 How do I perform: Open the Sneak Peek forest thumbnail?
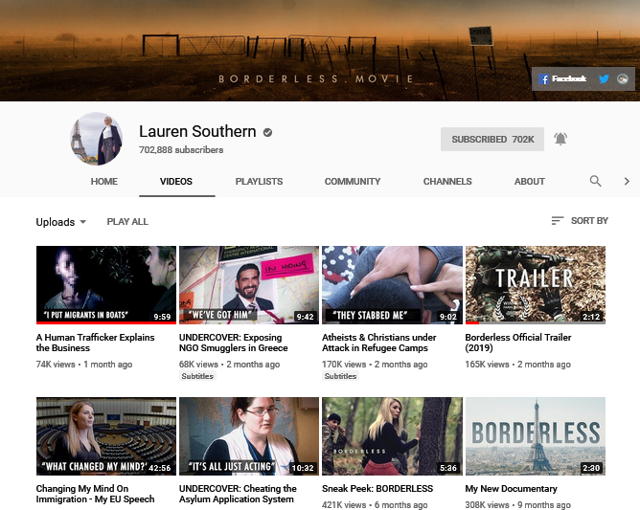pos(392,436)
